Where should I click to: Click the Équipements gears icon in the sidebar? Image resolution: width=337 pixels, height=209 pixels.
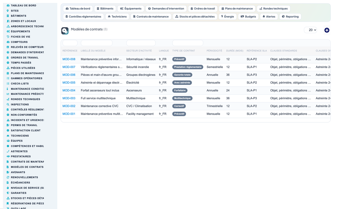8,32
